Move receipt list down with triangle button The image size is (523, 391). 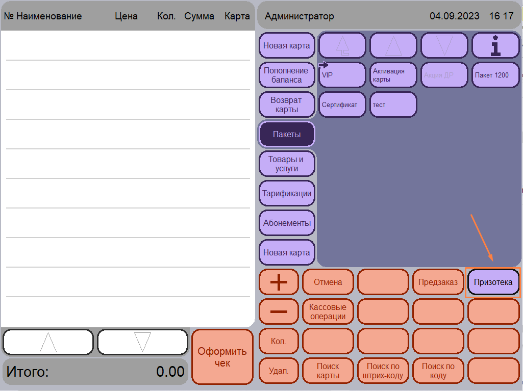(143, 342)
